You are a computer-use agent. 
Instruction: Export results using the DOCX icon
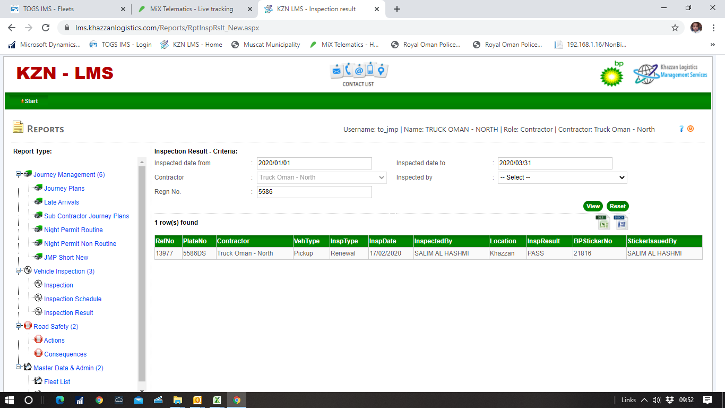(x=620, y=223)
